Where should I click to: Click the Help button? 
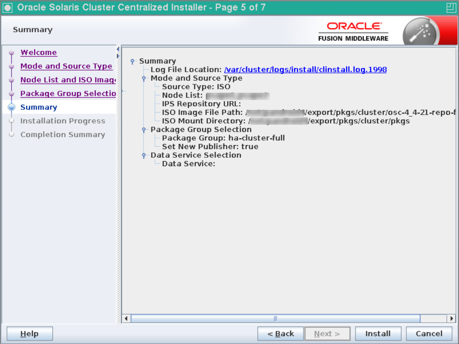point(30,334)
